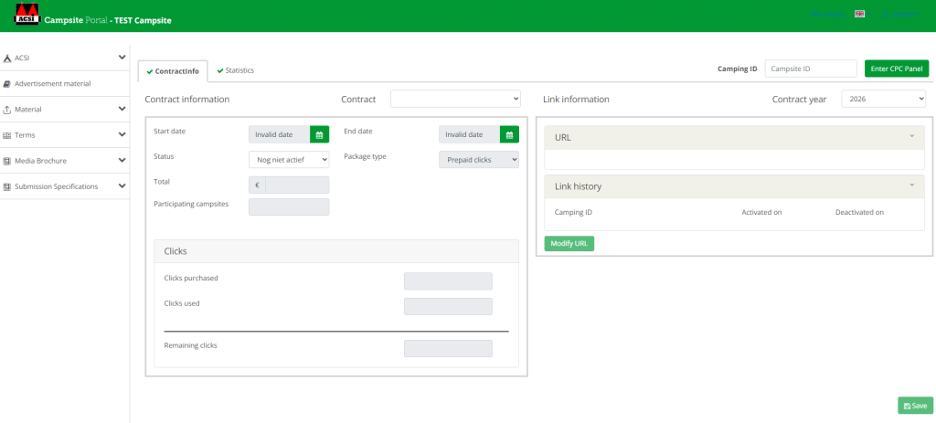Expand the Terms sidebar section
This screenshot has height=423, width=936.
click(x=122, y=134)
